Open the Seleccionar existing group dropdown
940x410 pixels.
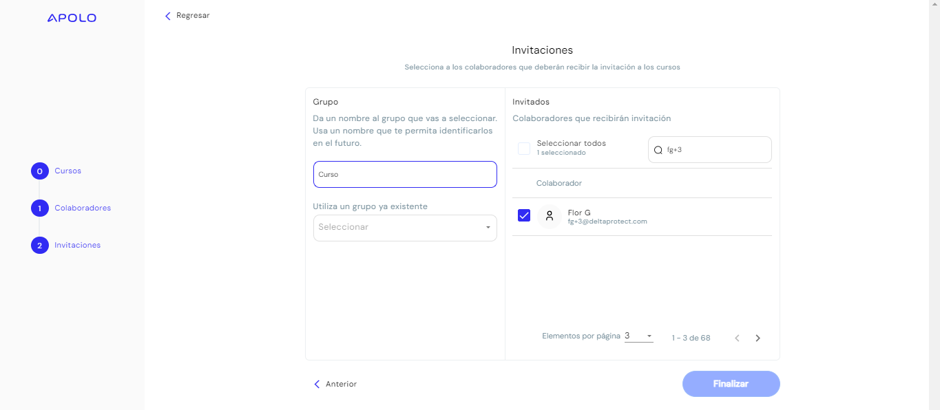point(405,228)
